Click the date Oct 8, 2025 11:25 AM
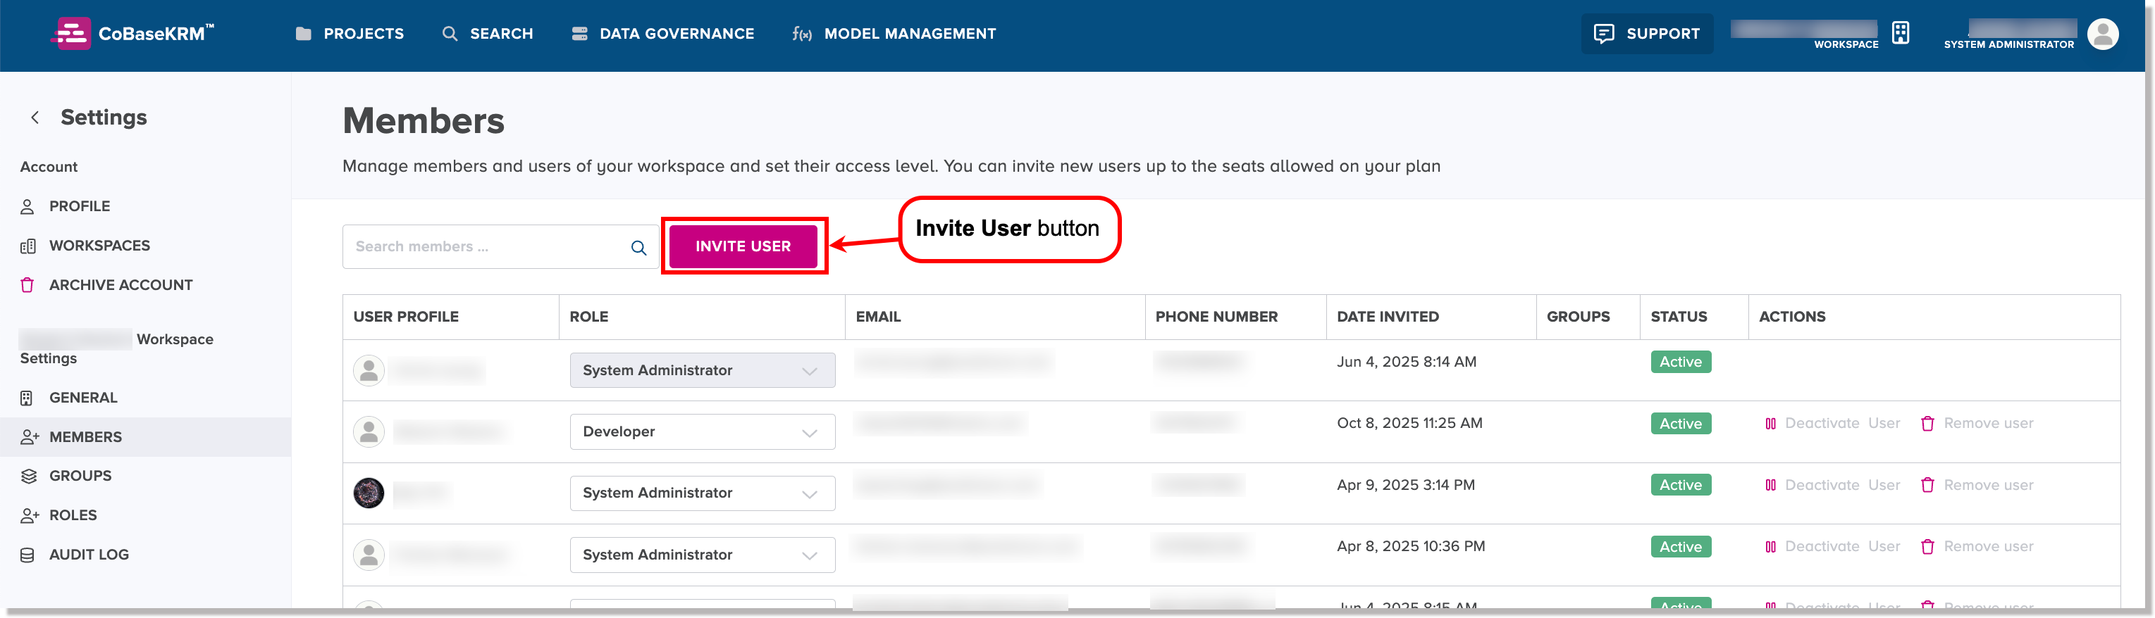The image size is (2155, 618). pos(1409,424)
